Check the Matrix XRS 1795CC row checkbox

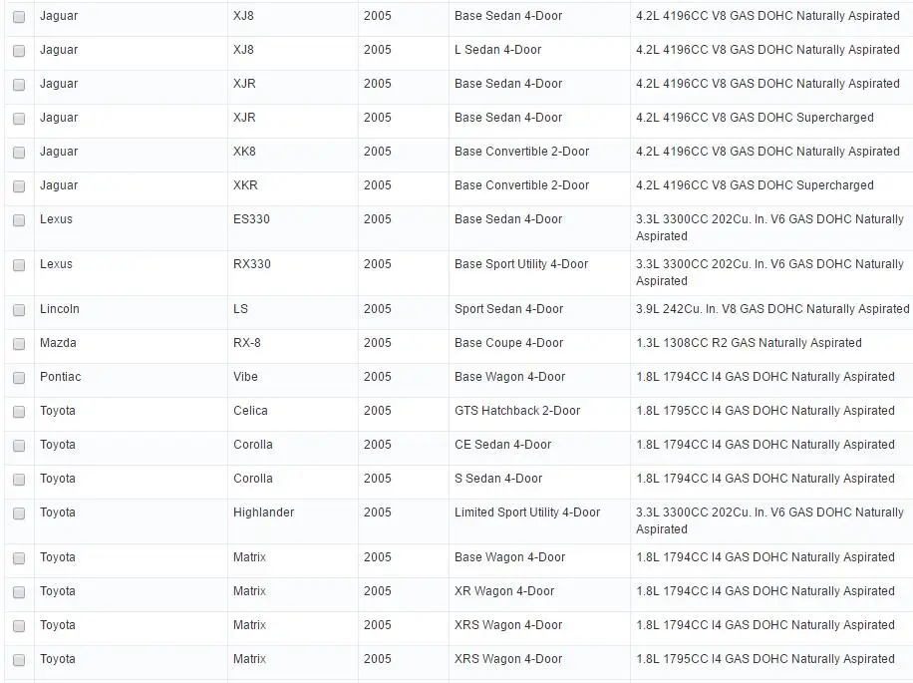click(x=19, y=660)
